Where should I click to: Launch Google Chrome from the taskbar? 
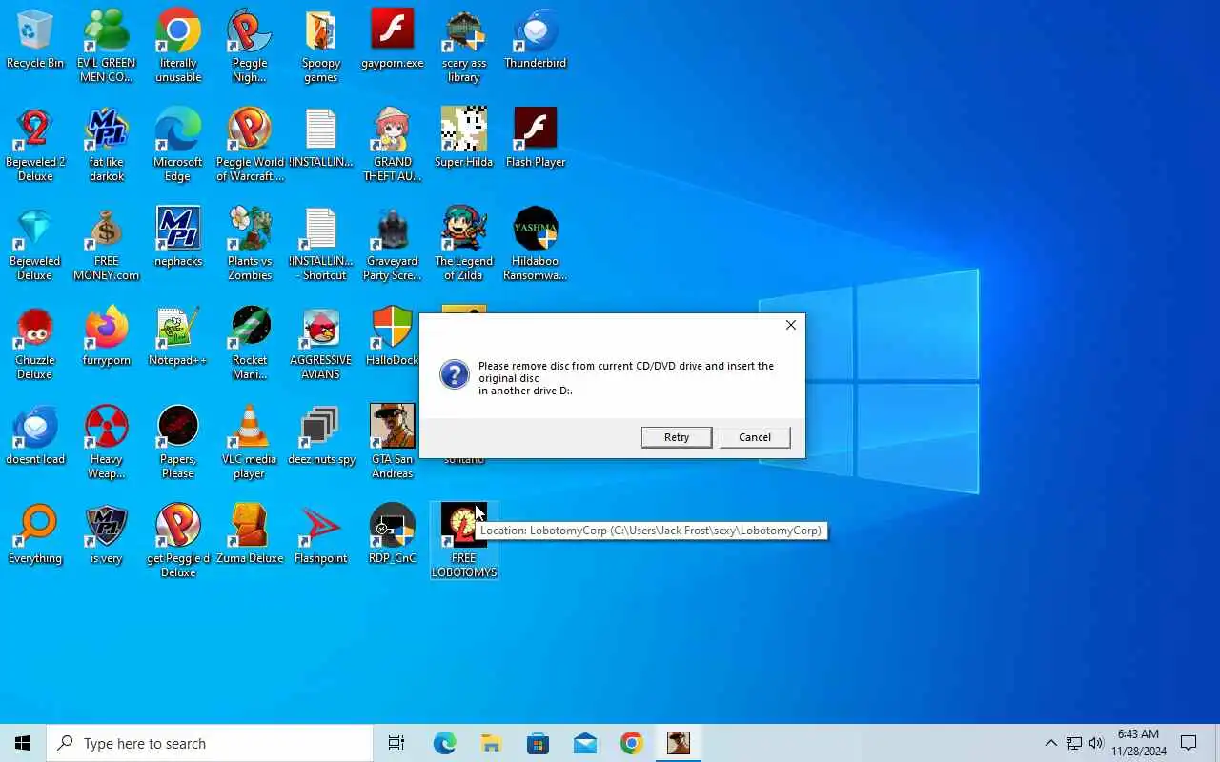click(x=632, y=743)
